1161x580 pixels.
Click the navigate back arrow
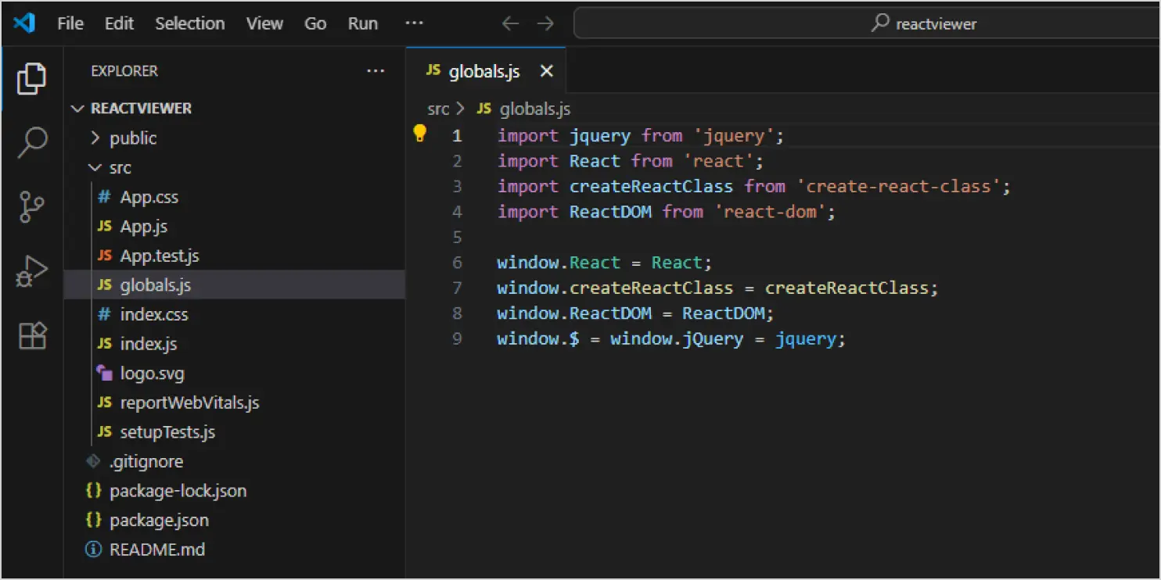pyautogui.click(x=510, y=23)
